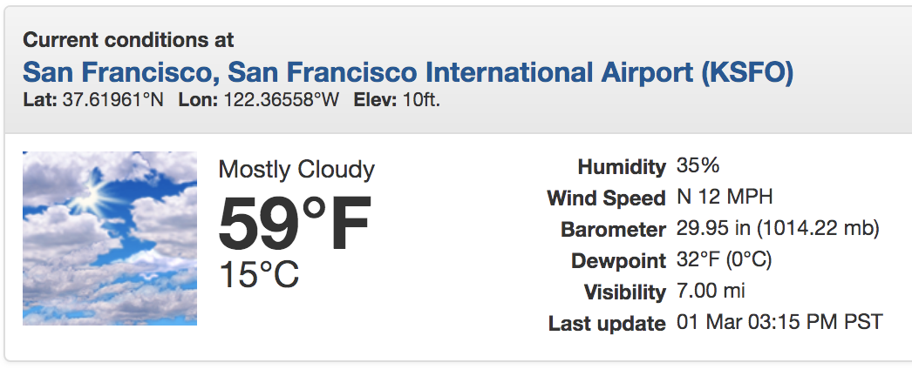Select the Lat 37.61961°N coordinate text
This screenshot has height=376, width=912.
[93, 100]
